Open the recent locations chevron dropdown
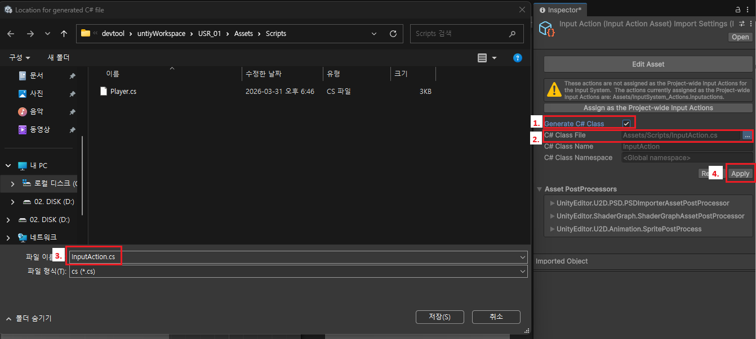Image resolution: width=756 pixels, height=339 pixels. click(x=47, y=34)
